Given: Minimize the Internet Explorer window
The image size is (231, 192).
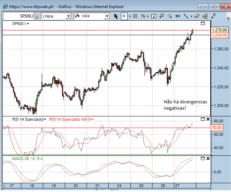Looking at the screenshot, I should click(203, 7).
